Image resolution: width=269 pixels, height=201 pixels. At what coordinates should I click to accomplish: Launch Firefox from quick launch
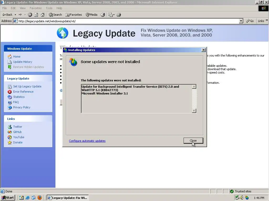[x=40, y=198]
